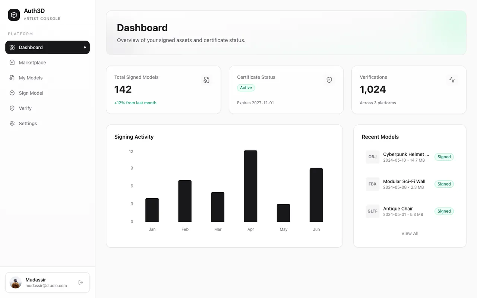Select the Jun bar in Signing Activity chart

coord(316,195)
